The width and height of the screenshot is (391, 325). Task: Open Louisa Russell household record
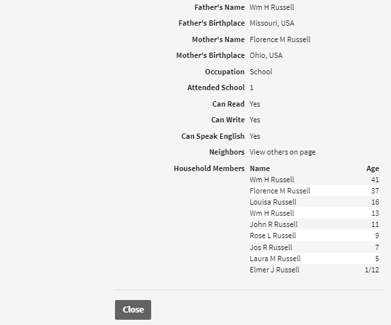tap(273, 202)
